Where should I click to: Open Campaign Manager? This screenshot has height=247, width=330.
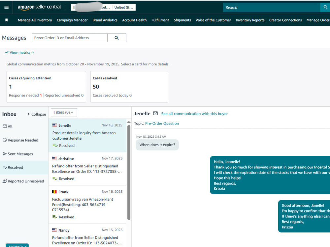pos(72,20)
